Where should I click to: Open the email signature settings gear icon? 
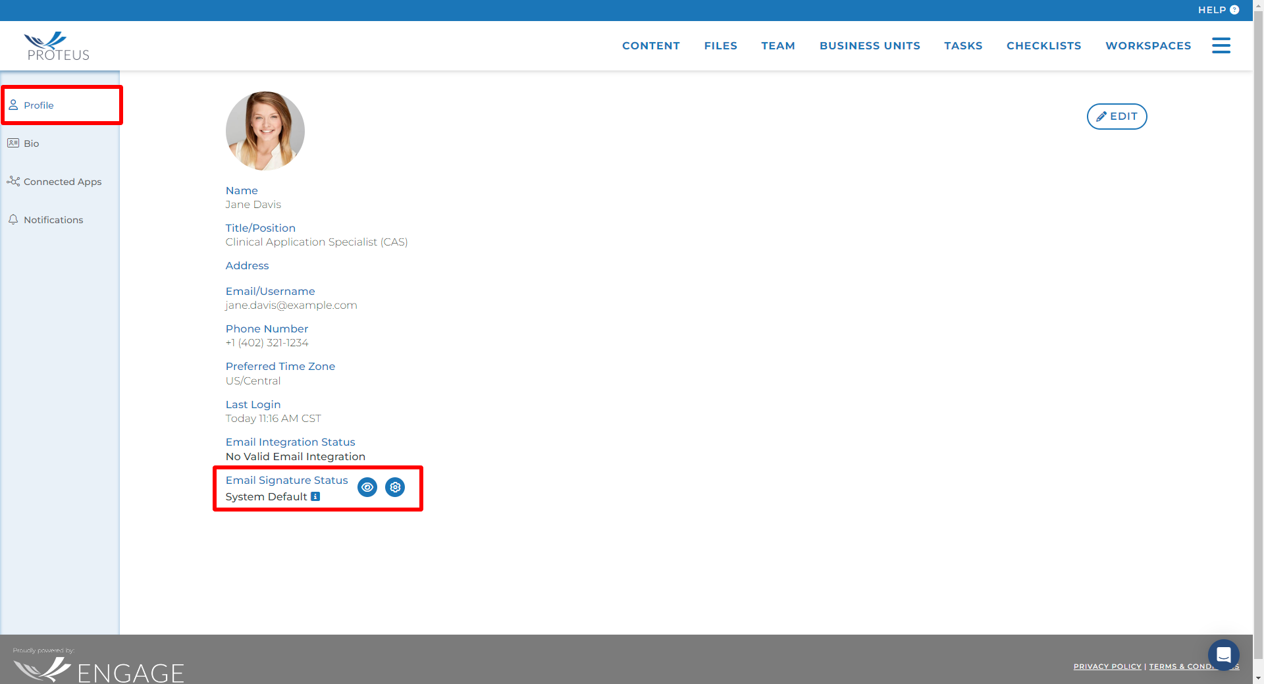tap(394, 487)
